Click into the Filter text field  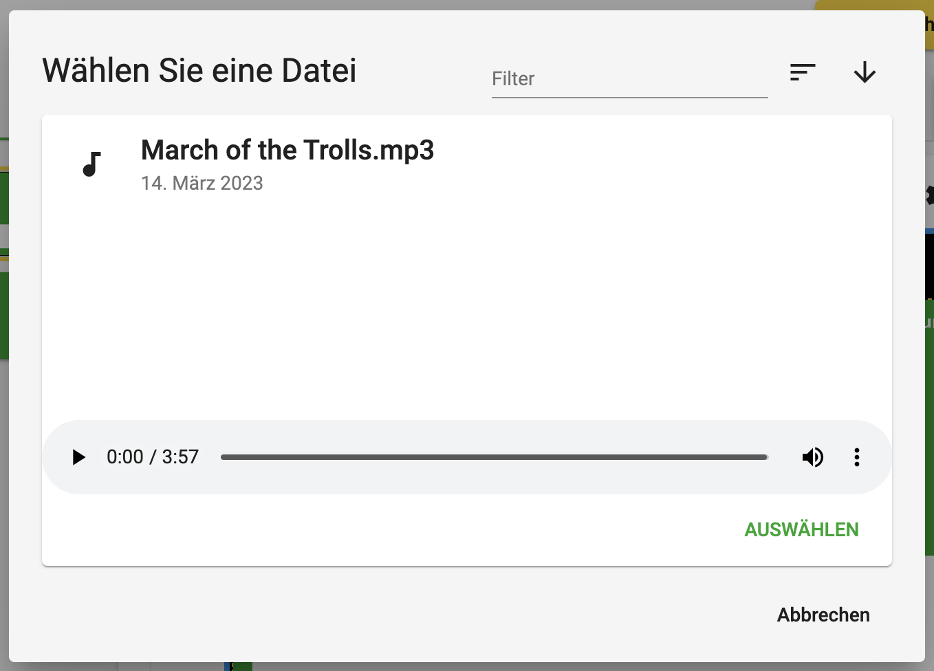coord(629,79)
